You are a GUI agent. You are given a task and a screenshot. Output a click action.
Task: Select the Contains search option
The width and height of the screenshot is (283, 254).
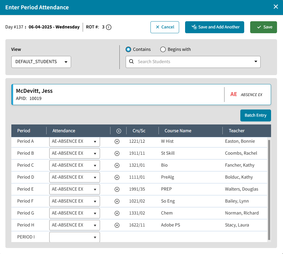tap(128, 49)
